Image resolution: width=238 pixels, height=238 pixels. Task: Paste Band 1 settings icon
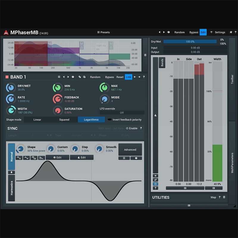click(84, 77)
